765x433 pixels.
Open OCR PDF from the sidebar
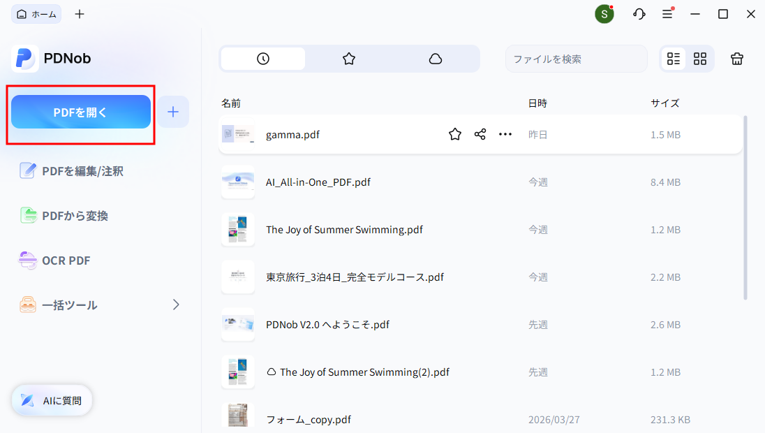[54, 260]
